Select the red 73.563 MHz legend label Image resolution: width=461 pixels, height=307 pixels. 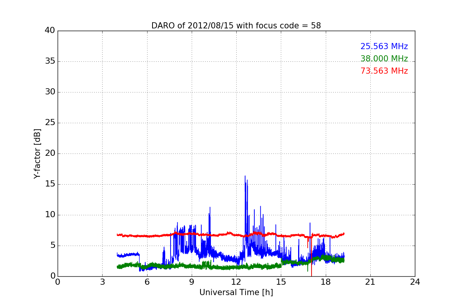point(384,71)
